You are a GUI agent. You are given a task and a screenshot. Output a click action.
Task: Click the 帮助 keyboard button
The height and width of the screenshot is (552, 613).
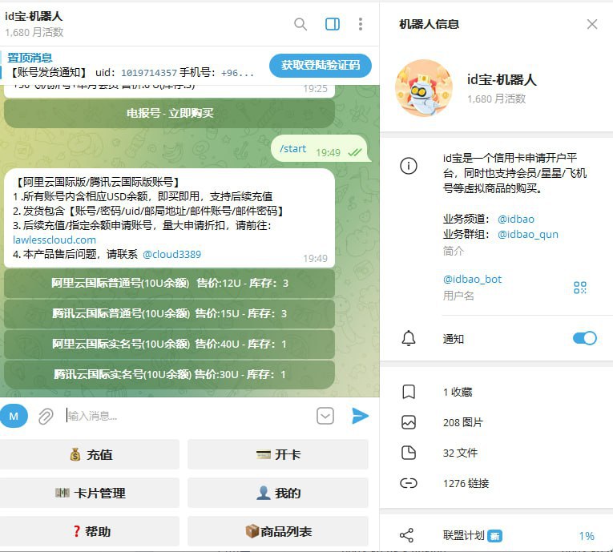tap(90, 531)
